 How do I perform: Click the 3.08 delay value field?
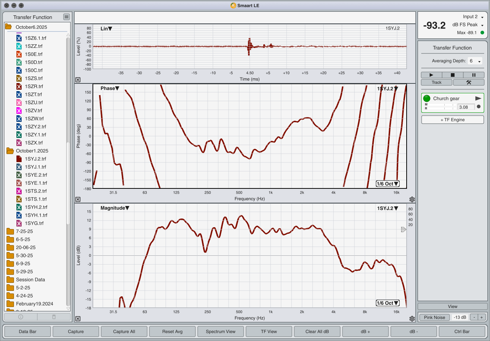coord(466,107)
